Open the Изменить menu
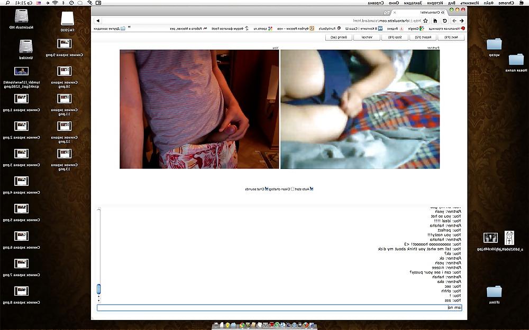Screen dimensions: 529x330 (x=471, y=3)
